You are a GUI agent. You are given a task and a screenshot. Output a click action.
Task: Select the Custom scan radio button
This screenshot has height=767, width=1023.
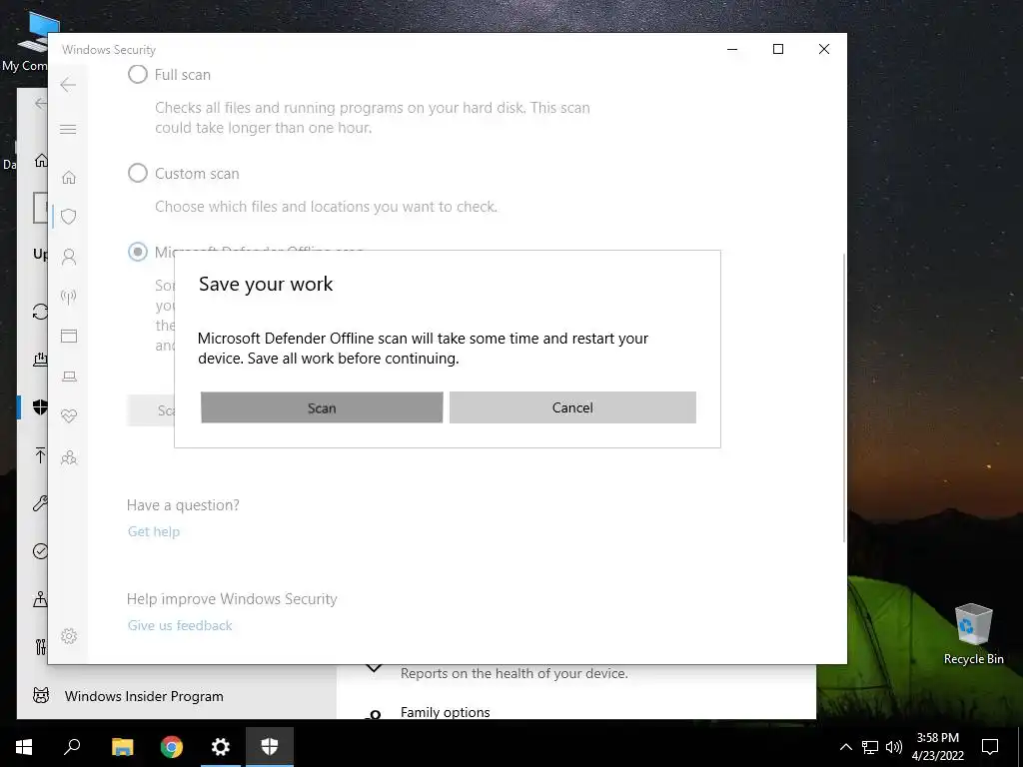[x=138, y=173]
